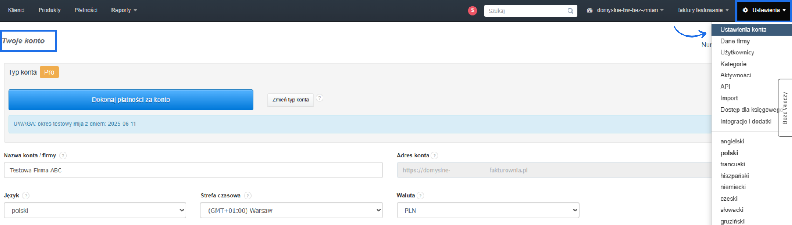Expand the Raporty menu in the navbar
The height and width of the screenshot is (225, 792).
click(124, 10)
